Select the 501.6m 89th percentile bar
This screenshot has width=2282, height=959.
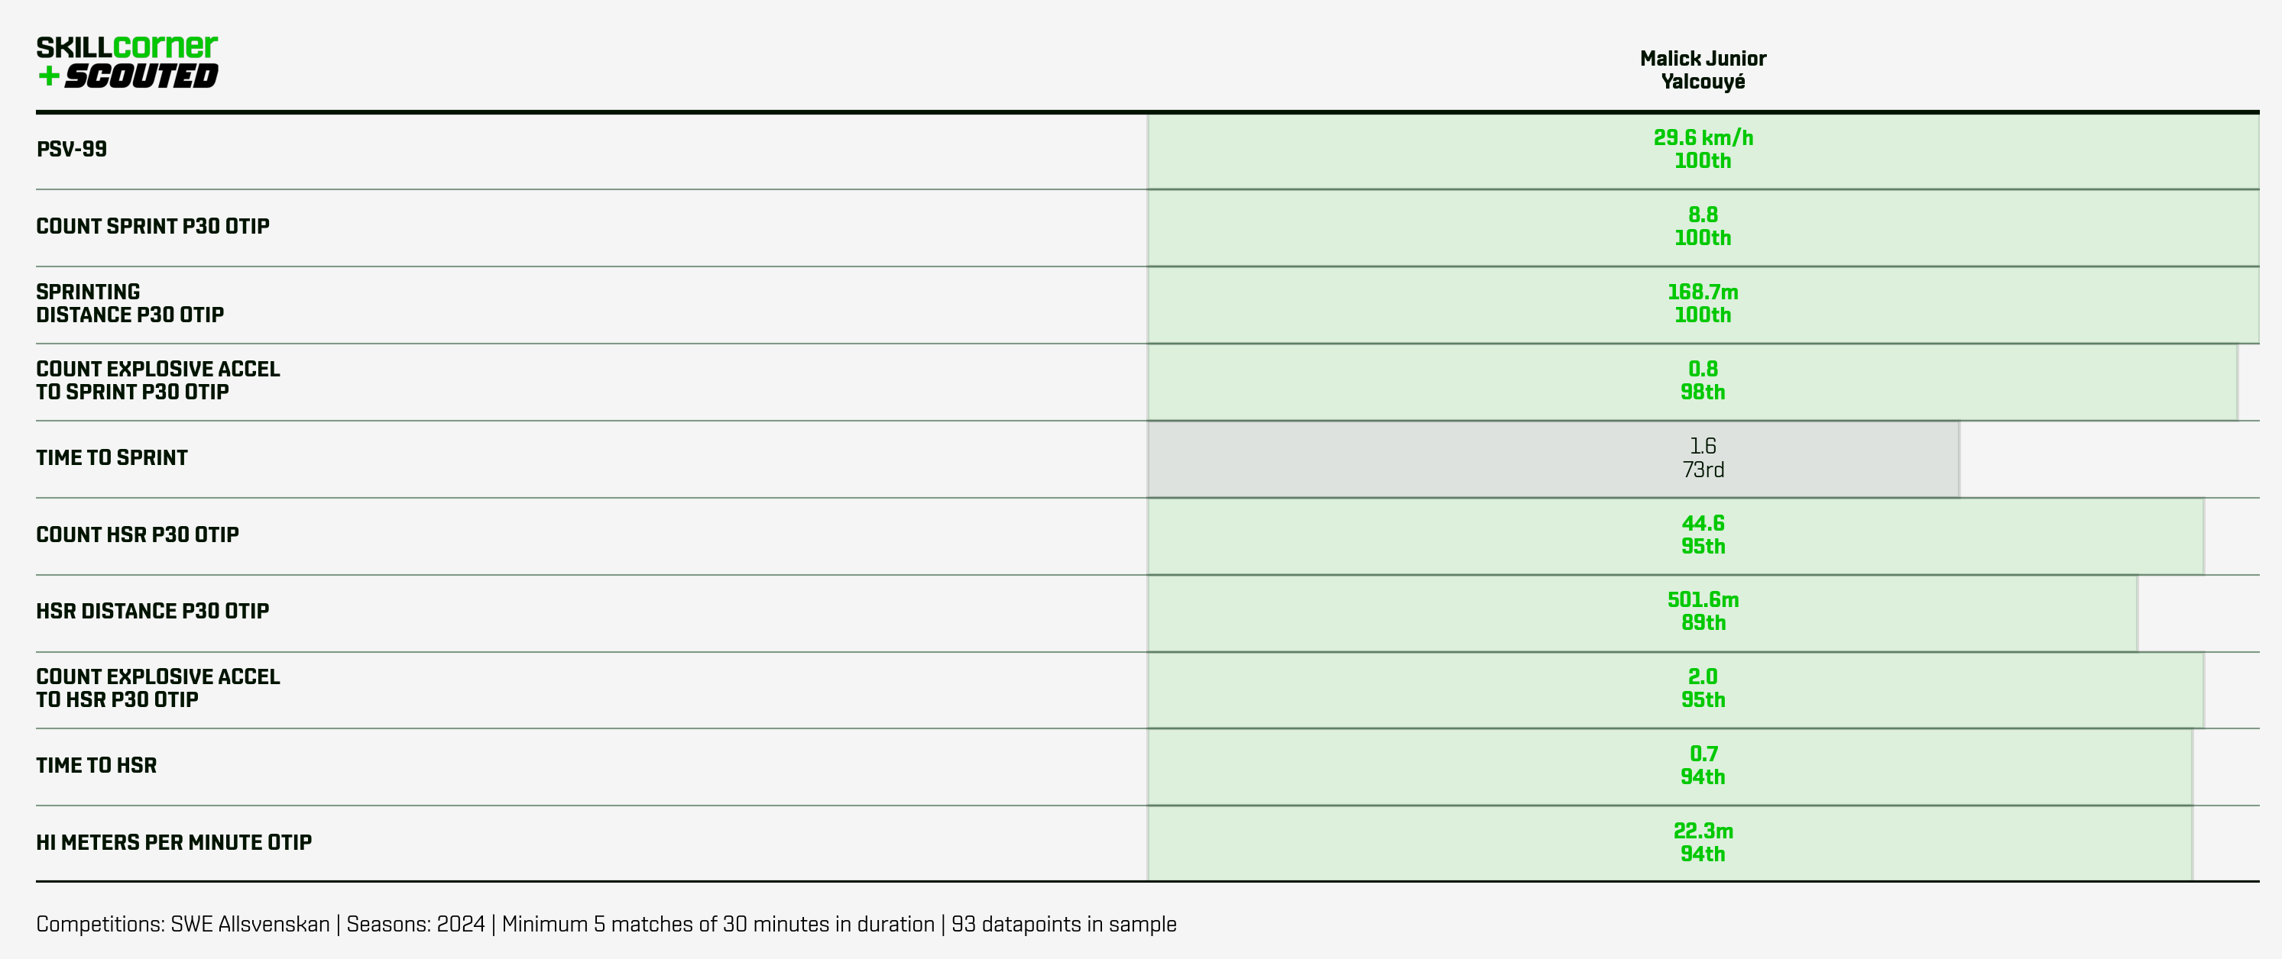point(1642,613)
